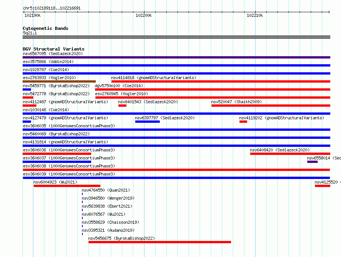The image size is (341, 257).
Task: Click the blue esv3606037 variant bar
Action: click(x=57, y=162)
